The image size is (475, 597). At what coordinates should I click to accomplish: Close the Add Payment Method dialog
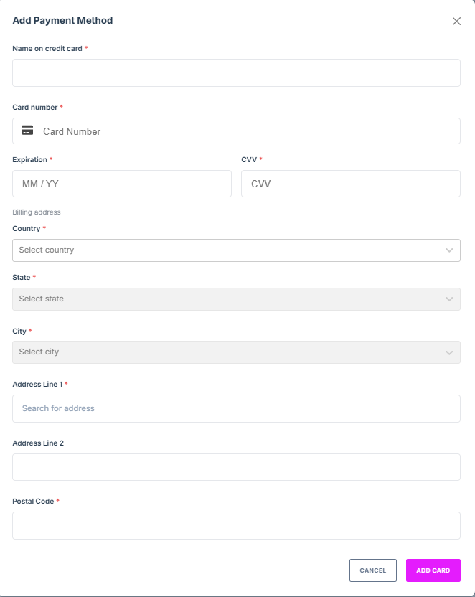click(456, 22)
